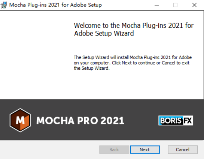Cancel the Mocha Plug-ins setup
This screenshot has height=159, width=204.
click(183, 149)
